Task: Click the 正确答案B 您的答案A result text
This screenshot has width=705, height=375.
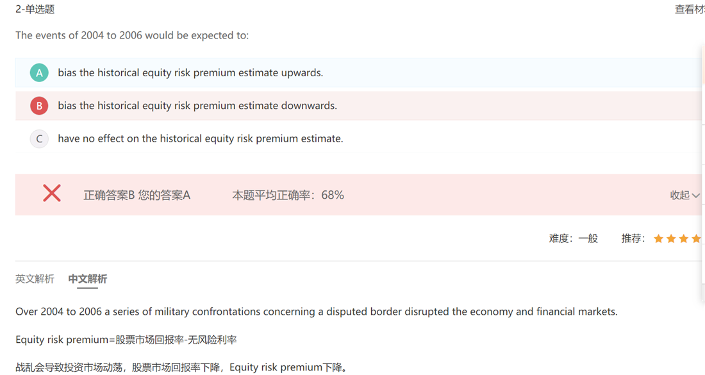Action: click(137, 196)
